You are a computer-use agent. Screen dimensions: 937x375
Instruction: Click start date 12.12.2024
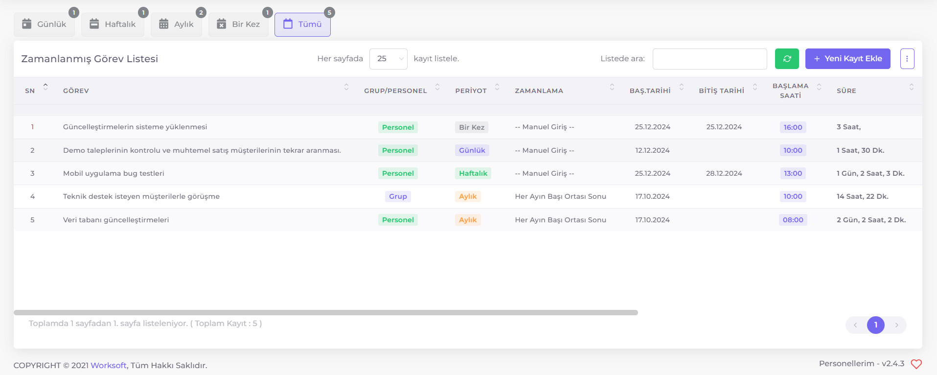coord(652,150)
